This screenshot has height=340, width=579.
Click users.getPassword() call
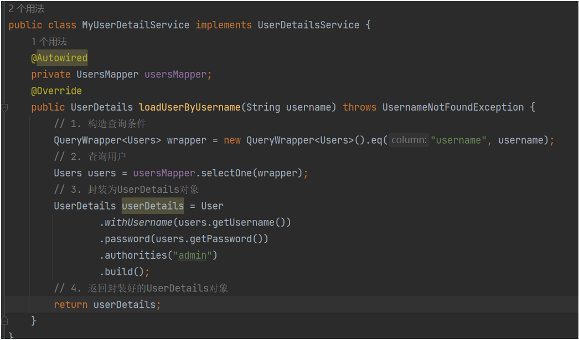coord(209,239)
